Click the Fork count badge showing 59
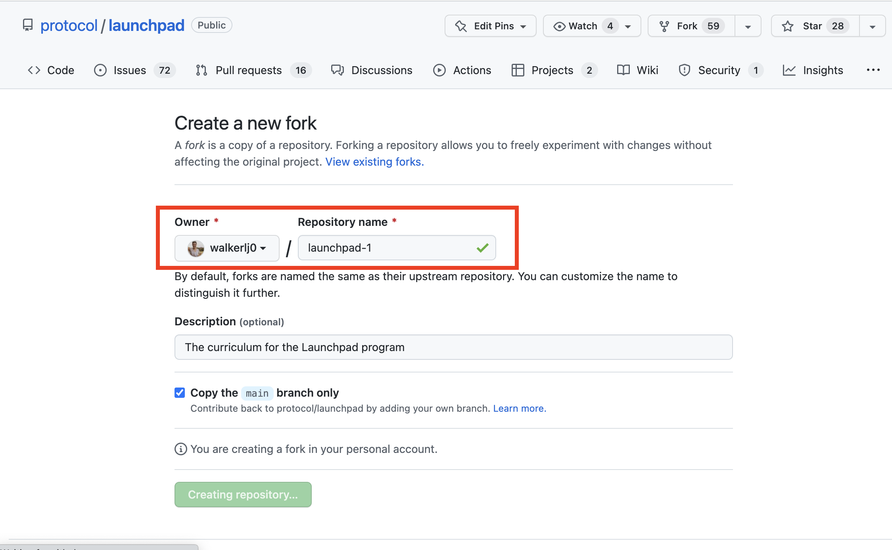Screen dimensions: 892x550 click(x=713, y=26)
